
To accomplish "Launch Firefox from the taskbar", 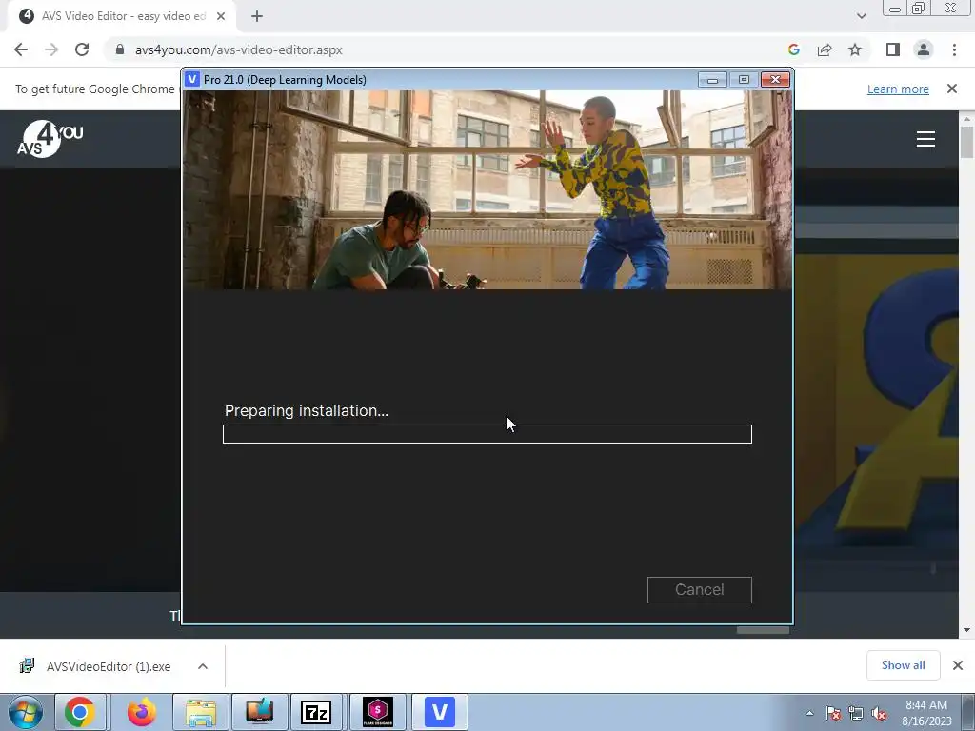I will [x=142, y=712].
